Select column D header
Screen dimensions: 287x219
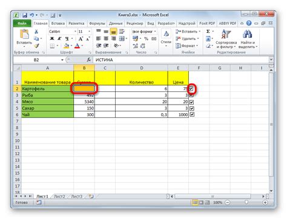(x=142, y=68)
